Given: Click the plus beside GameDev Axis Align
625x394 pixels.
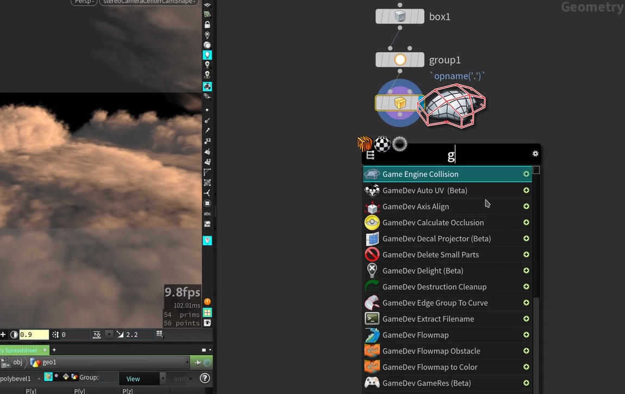Looking at the screenshot, I should pos(526,207).
